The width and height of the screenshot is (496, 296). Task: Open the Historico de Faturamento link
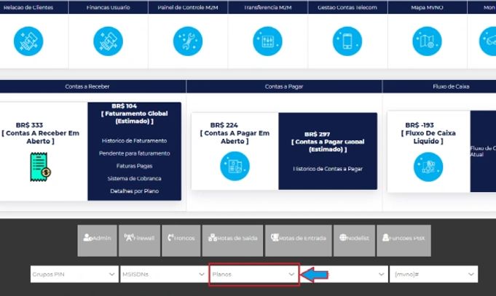pos(135,141)
